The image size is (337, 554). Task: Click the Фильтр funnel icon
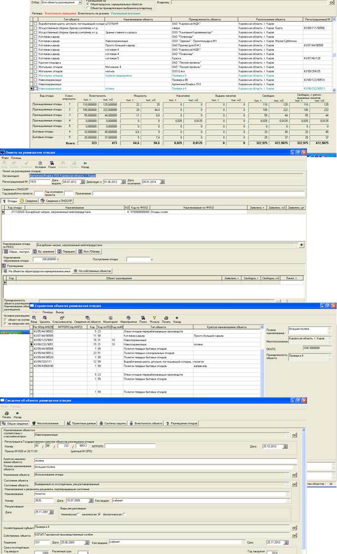pyautogui.click(x=154, y=318)
